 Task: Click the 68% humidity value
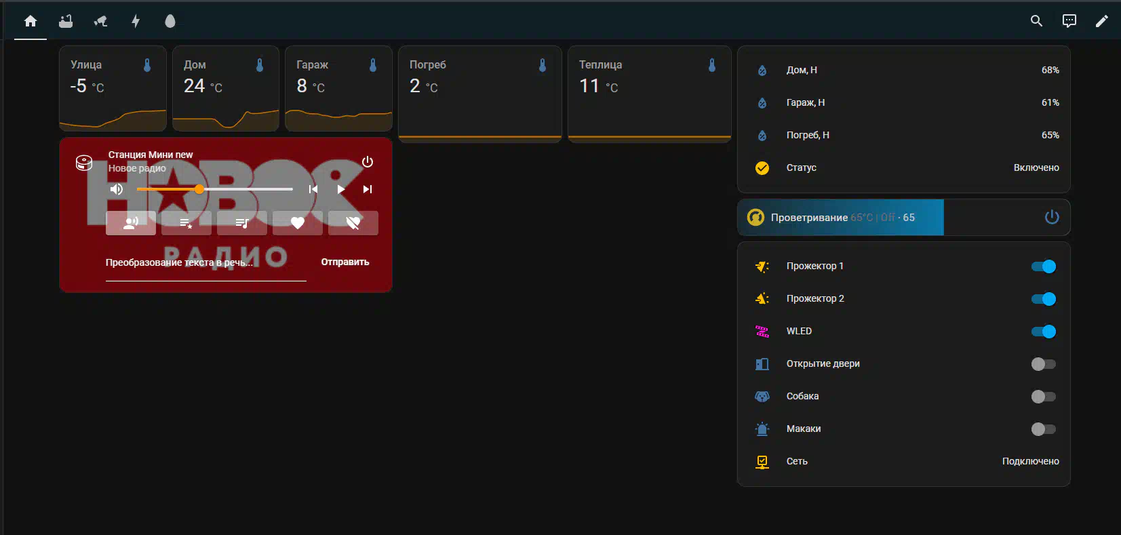(x=1050, y=70)
